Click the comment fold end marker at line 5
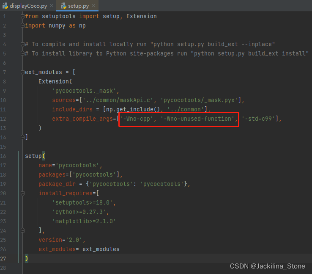The image size is (312, 274). (x=22, y=53)
